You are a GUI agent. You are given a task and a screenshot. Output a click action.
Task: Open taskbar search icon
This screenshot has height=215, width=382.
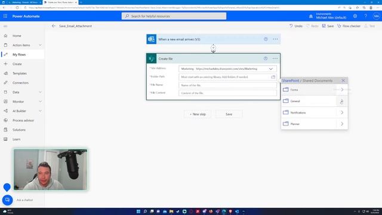145,211
